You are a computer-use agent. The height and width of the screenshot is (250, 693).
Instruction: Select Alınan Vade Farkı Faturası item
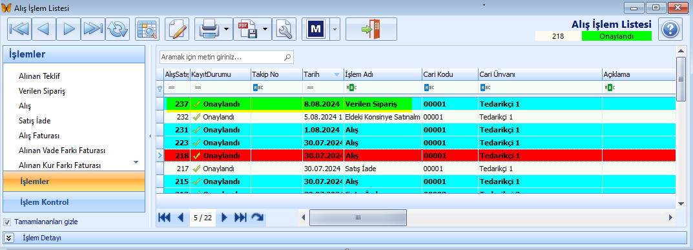point(61,151)
